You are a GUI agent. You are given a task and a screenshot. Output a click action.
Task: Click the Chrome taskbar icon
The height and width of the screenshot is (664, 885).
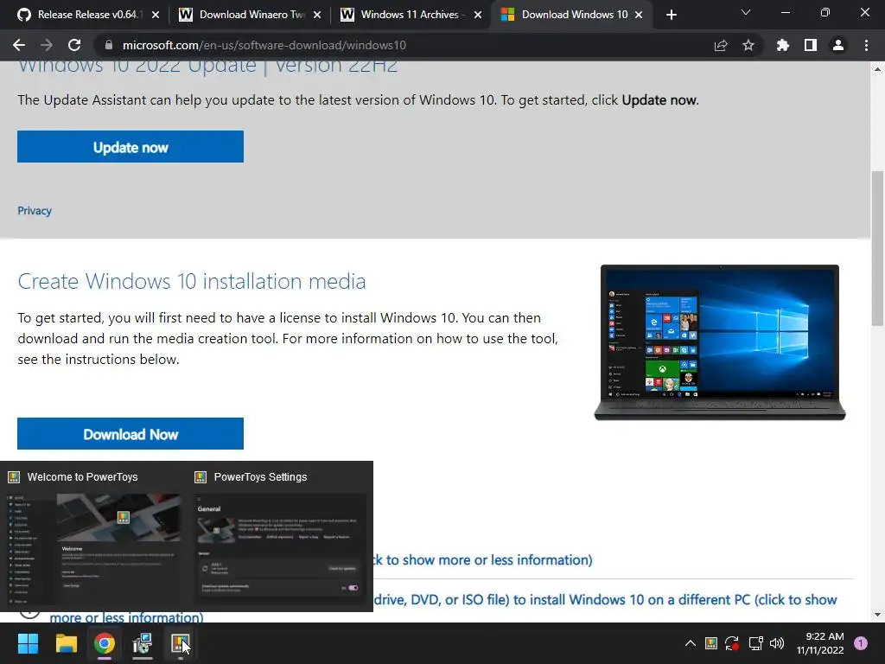(x=105, y=643)
